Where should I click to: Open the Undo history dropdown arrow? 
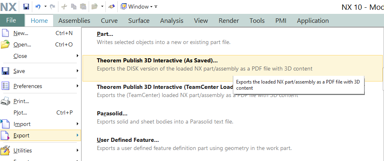(x=45, y=7)
